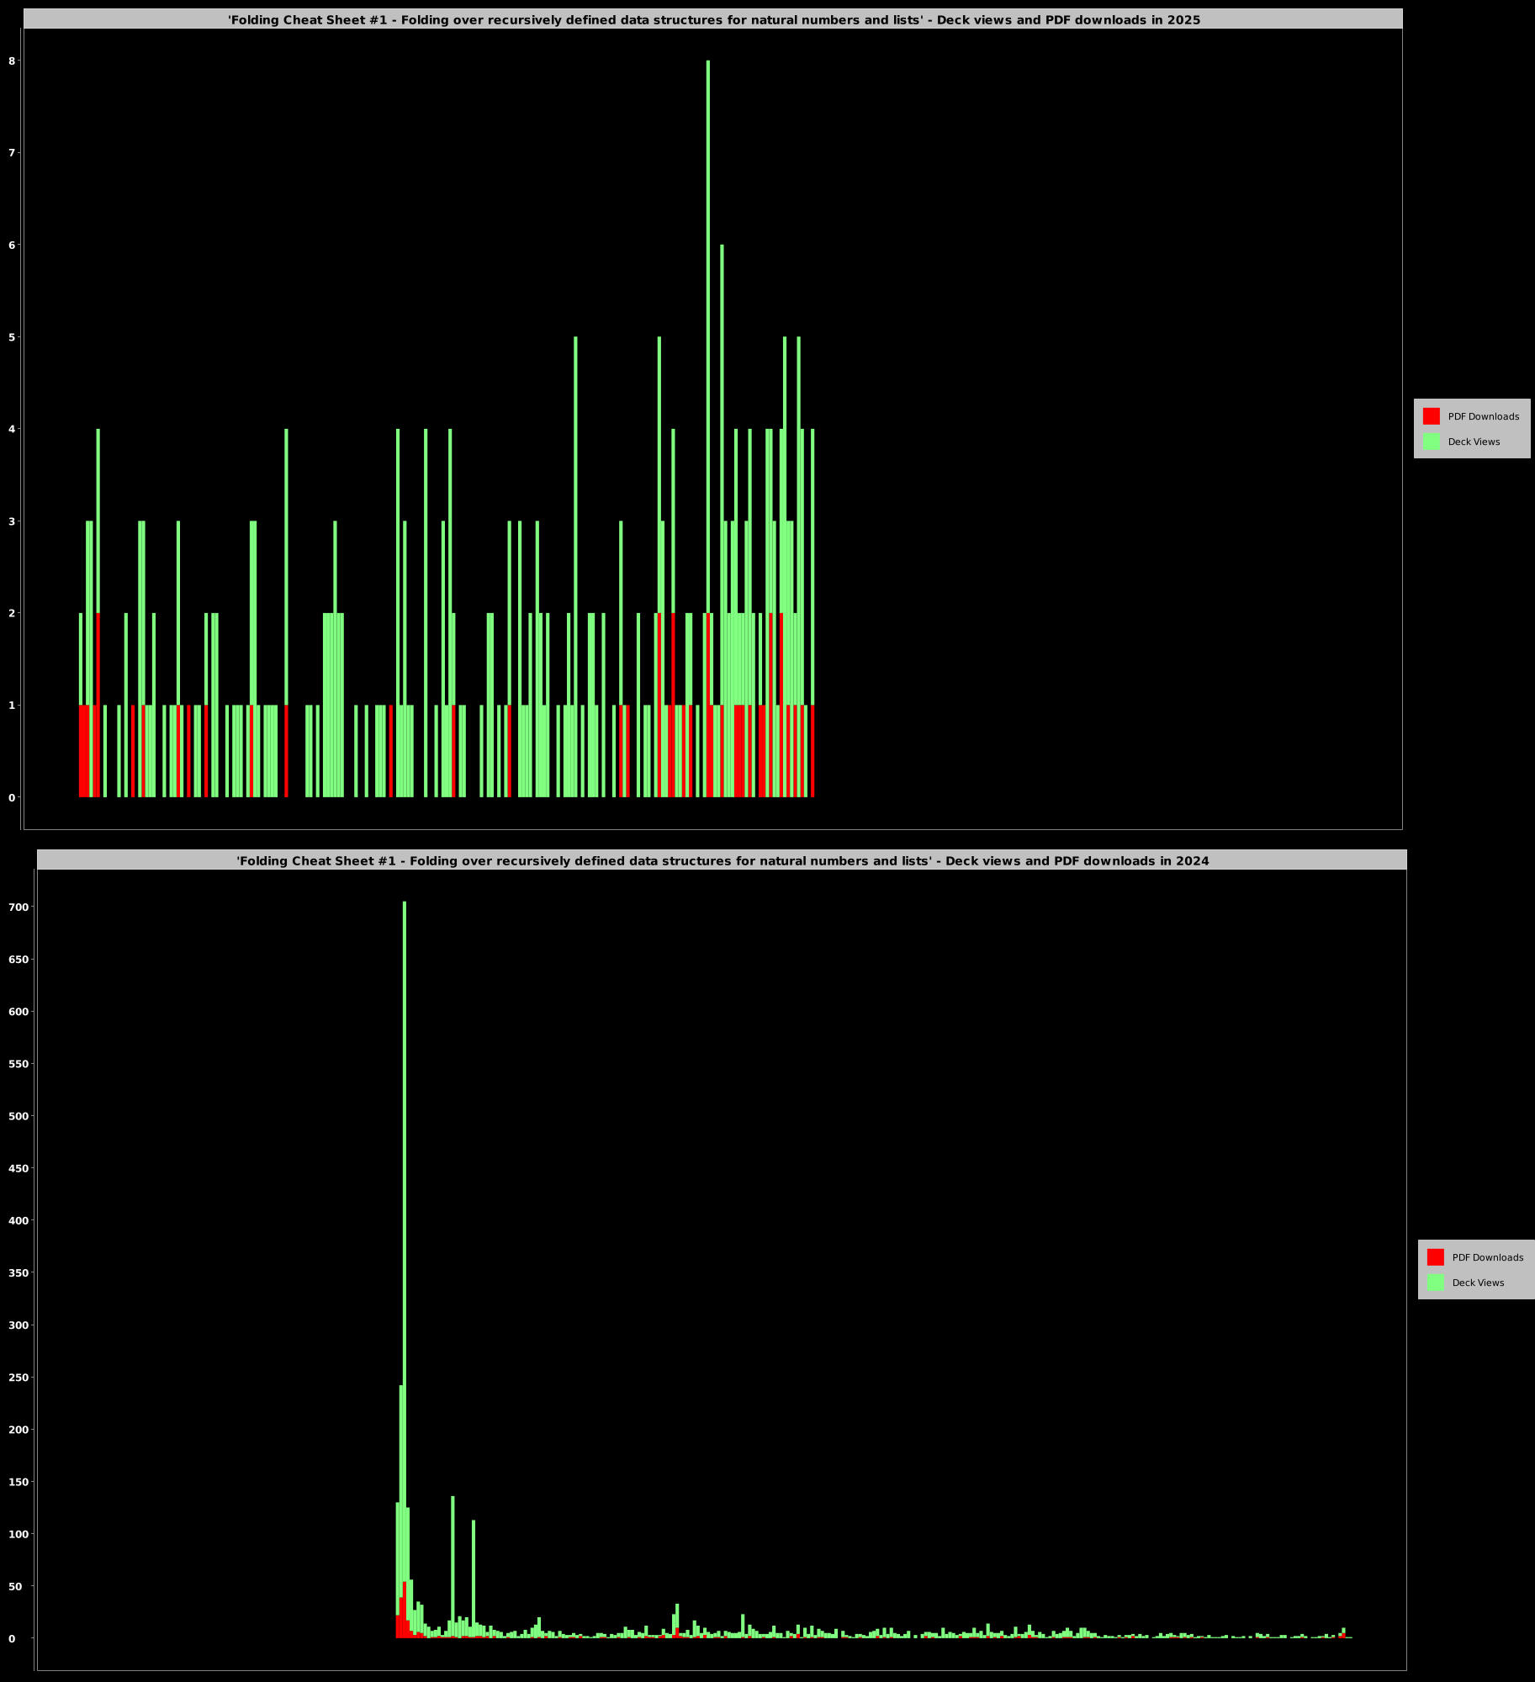
Task: Select 'Deck Views' label in 2025 chart legend
Action: click(x=1474, y=442)
